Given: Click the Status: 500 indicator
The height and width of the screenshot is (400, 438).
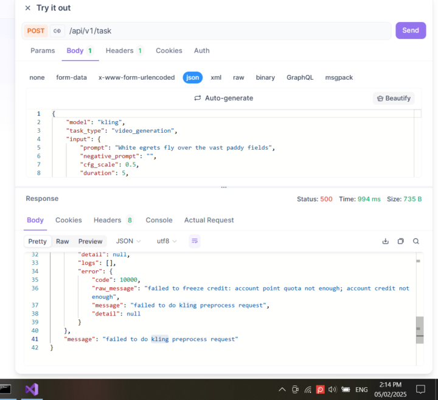Looking at the screenshot, I should (315, 199).
